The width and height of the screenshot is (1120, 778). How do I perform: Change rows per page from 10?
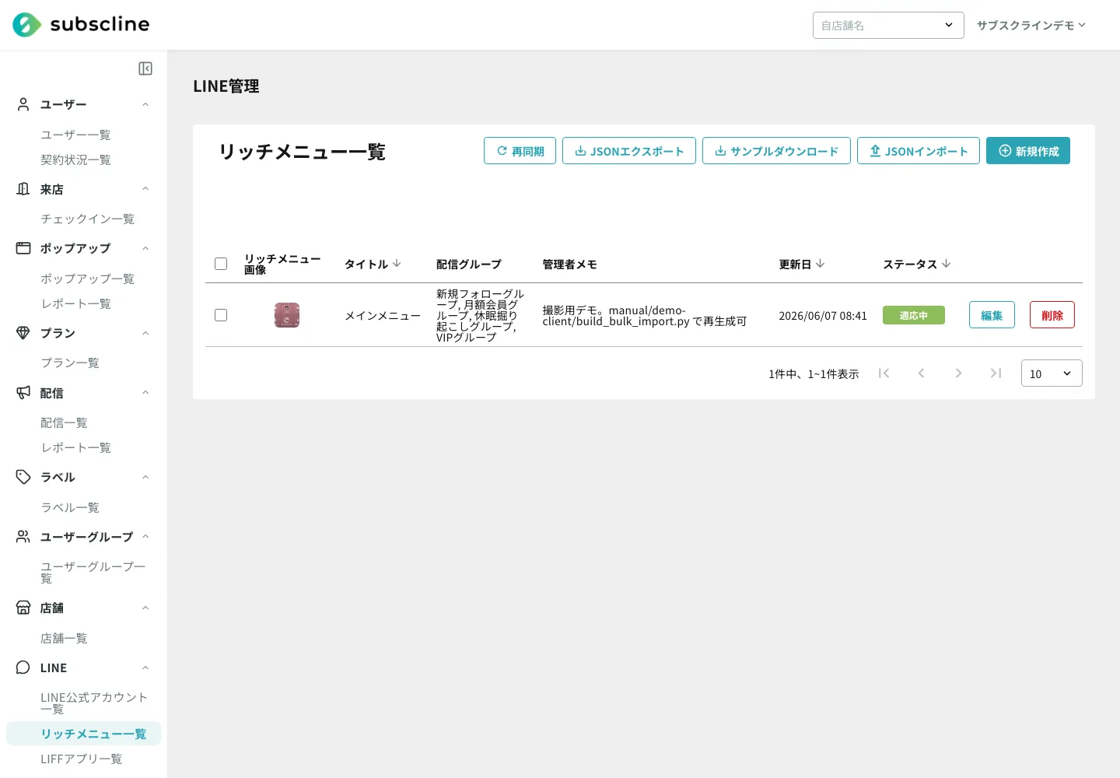pos(1052,373)
